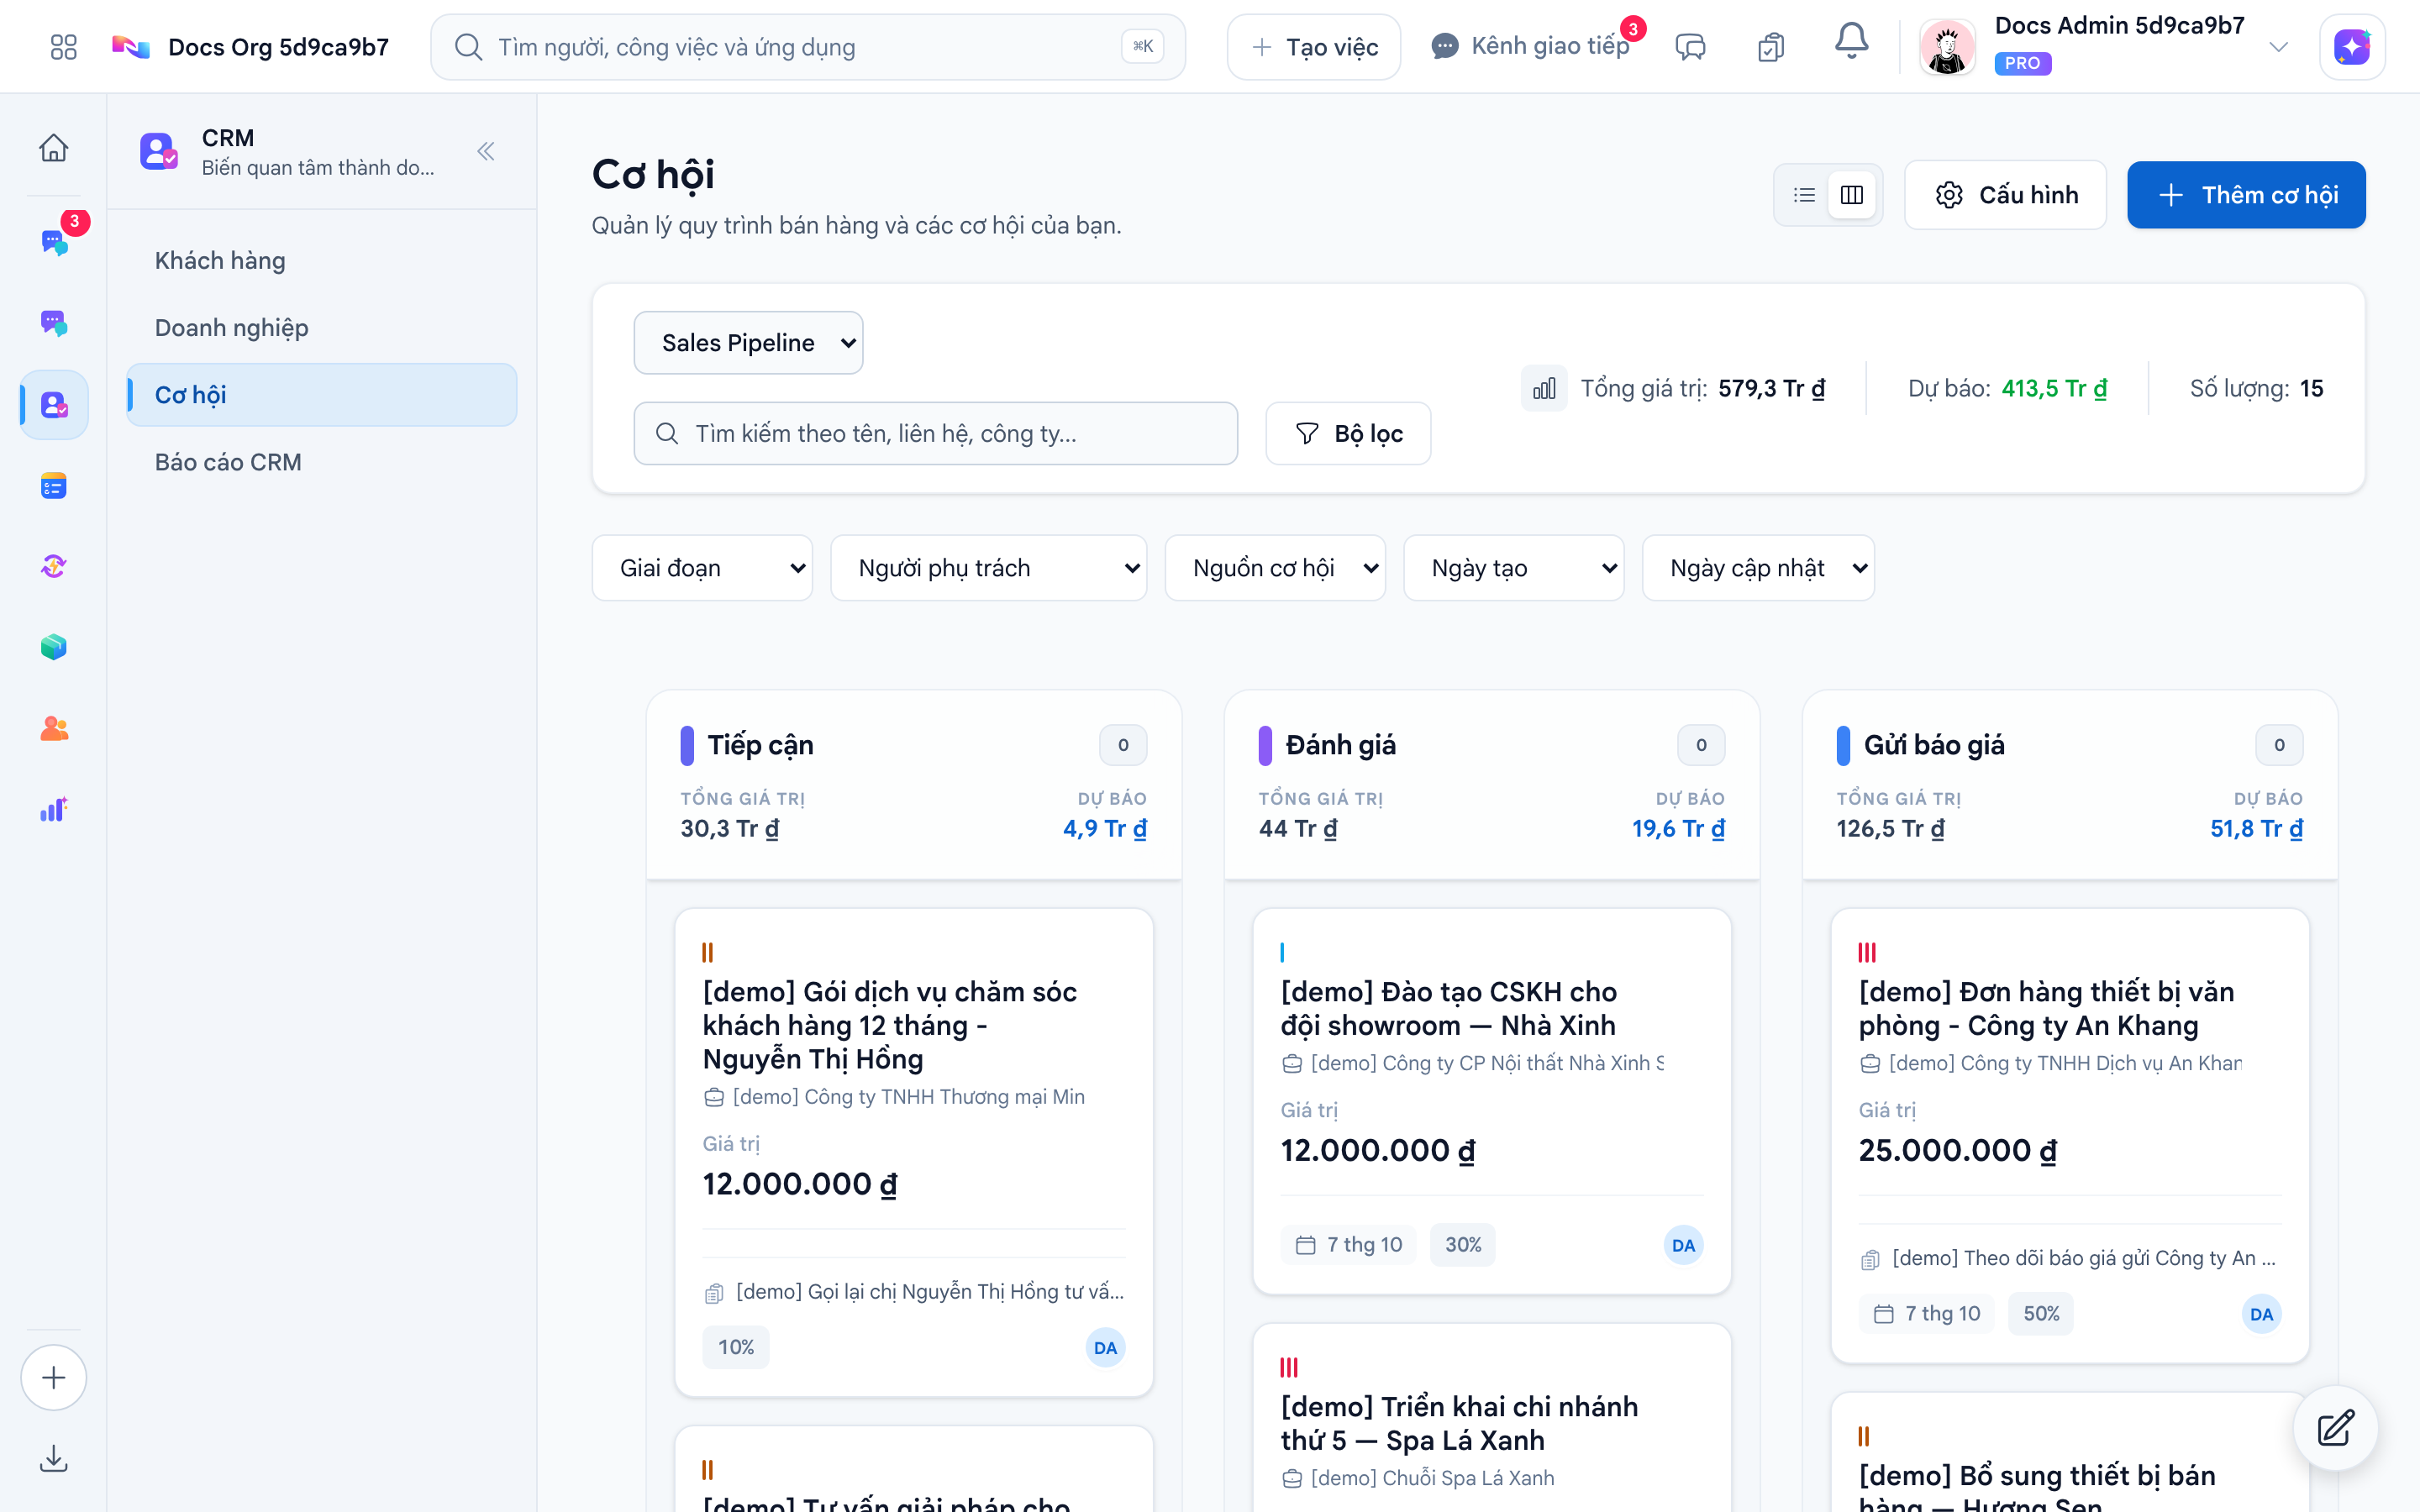Click the Bộ lọc filter button
This screenshot has height=1512, width=2420.
(x=1348, y=433)
